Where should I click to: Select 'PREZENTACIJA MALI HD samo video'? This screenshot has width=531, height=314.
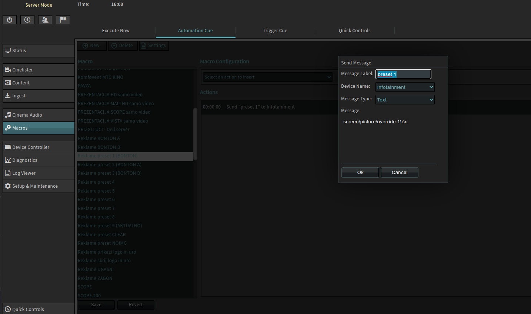point(135,104)
